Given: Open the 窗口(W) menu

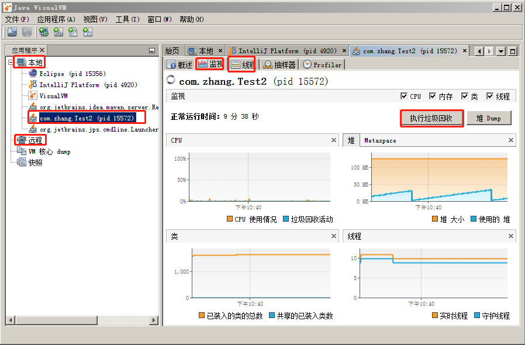Looking at the screenshot, I should pyautogui.click(x=160, y=19).
